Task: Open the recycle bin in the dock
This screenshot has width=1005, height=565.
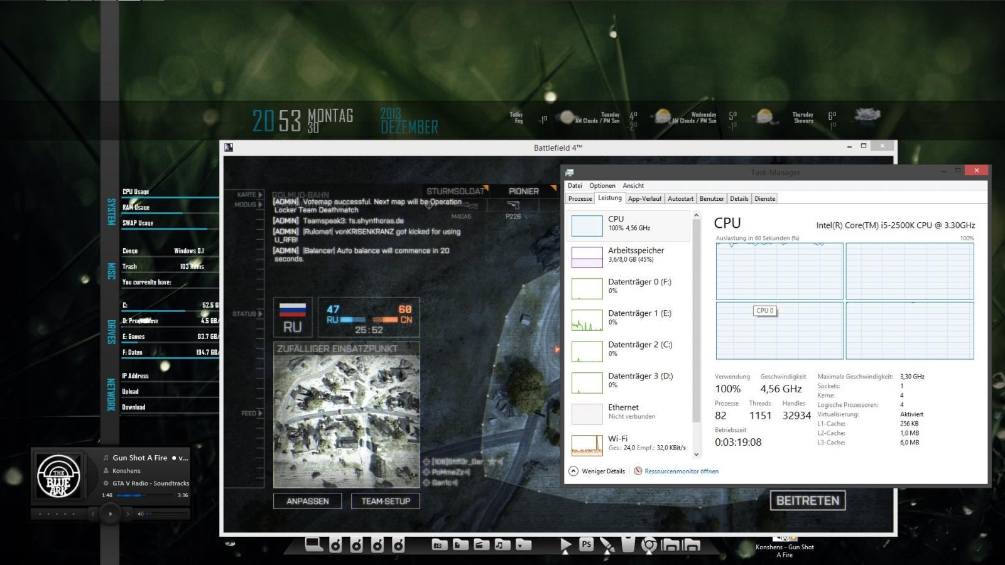Action: click(x=628, y=544)
